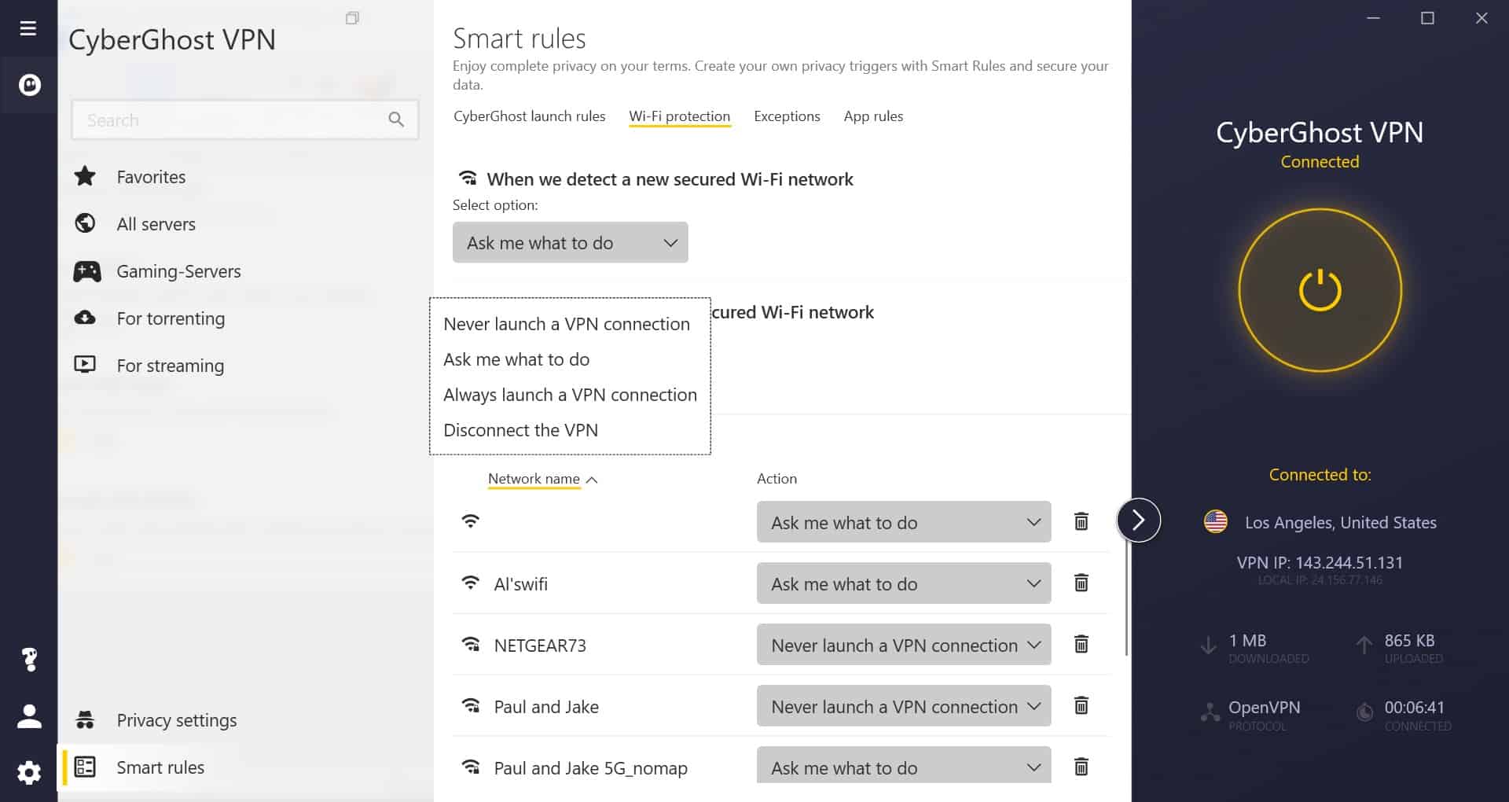Open the action dropdown for unnamed network

pos(904,522)
